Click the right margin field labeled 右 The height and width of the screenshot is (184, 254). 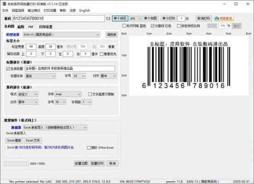(86, 54)
